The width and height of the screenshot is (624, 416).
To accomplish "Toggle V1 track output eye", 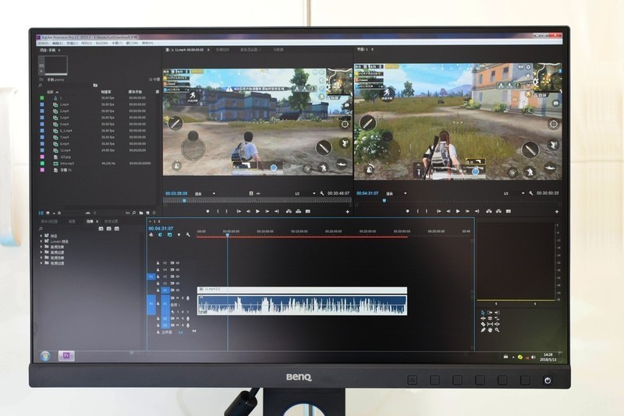I will pyautogui.click(x=178, y=291).
